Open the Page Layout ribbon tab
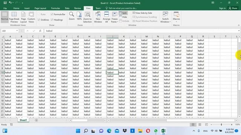Screen dimensions: 241x135 coord(40,8)
